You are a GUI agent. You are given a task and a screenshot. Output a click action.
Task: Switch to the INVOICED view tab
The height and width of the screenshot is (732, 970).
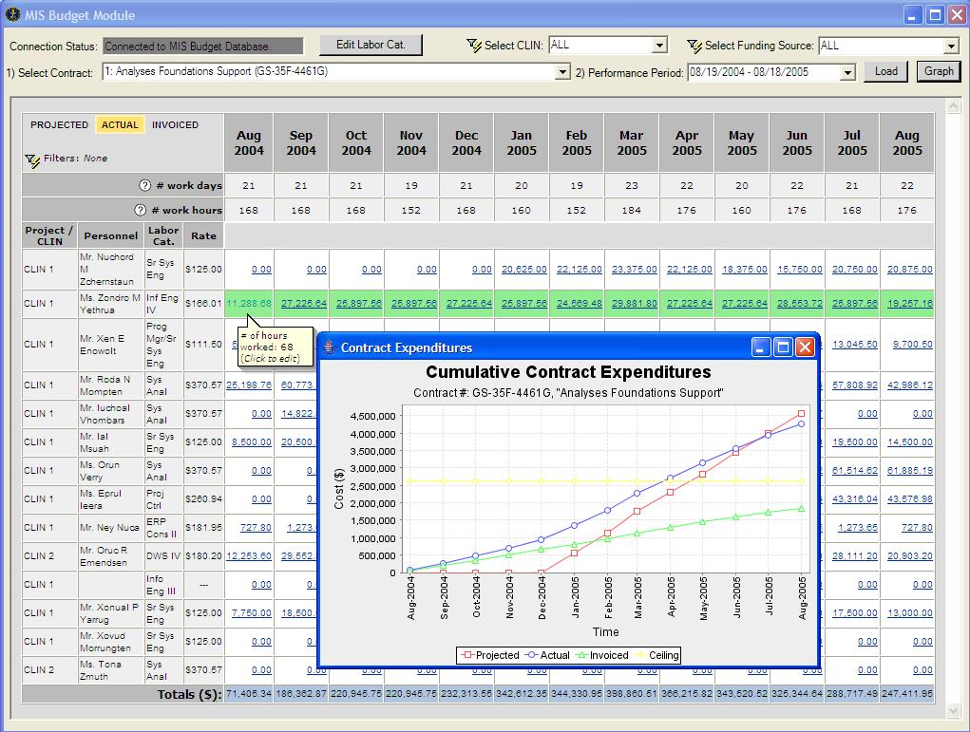coord(175,125)
